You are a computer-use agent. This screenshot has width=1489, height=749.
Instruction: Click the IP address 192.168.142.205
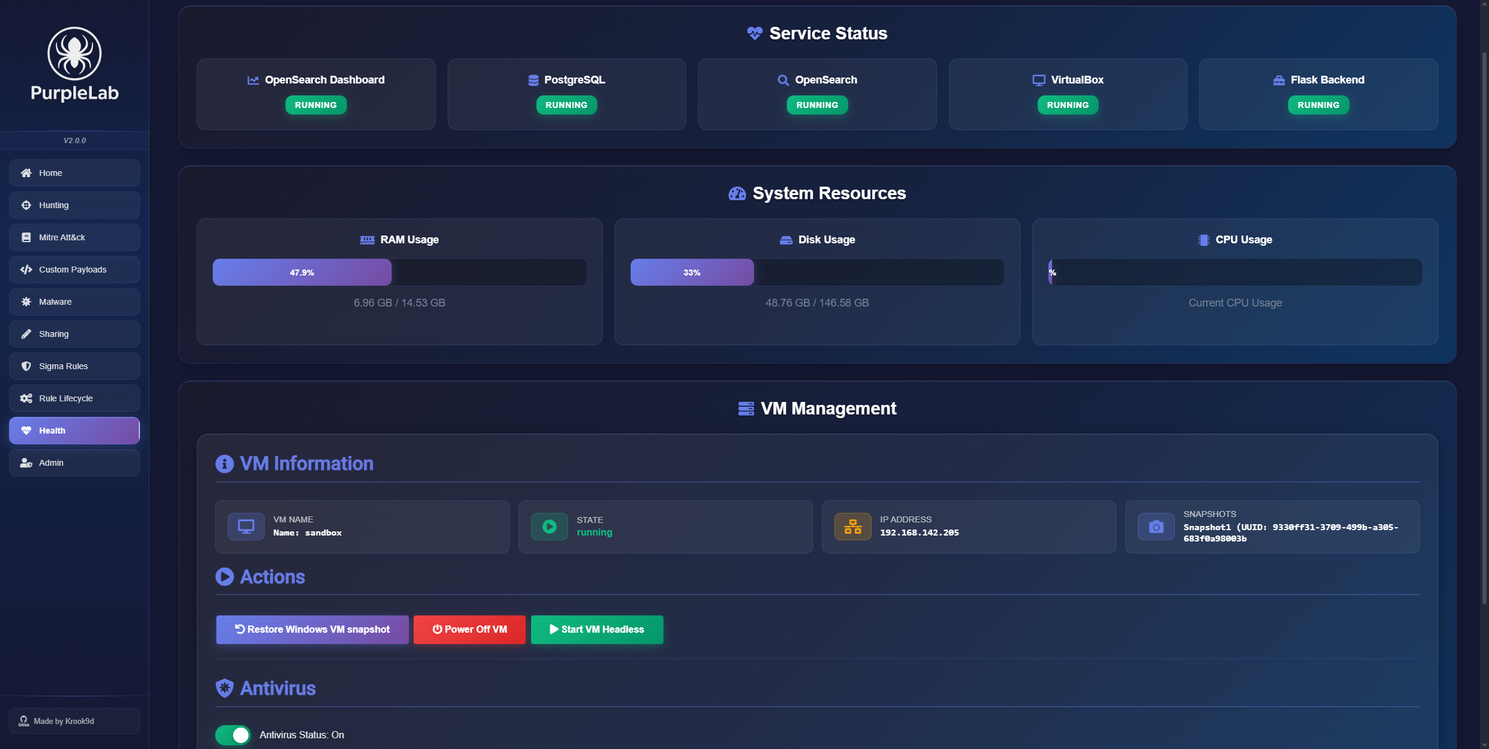[920, 533]
